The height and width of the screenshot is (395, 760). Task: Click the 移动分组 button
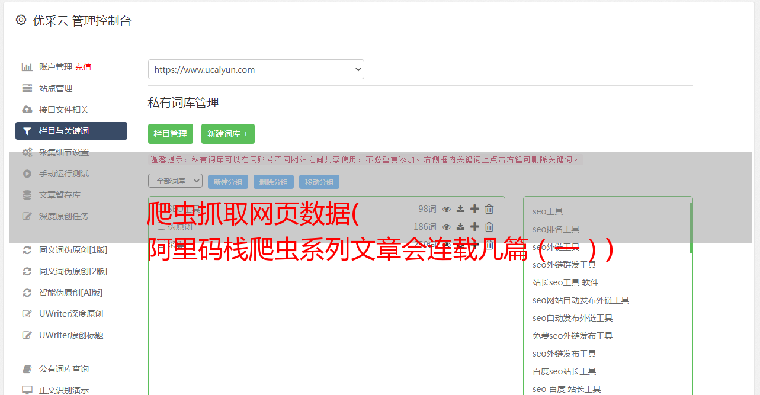tap(319, 182)
